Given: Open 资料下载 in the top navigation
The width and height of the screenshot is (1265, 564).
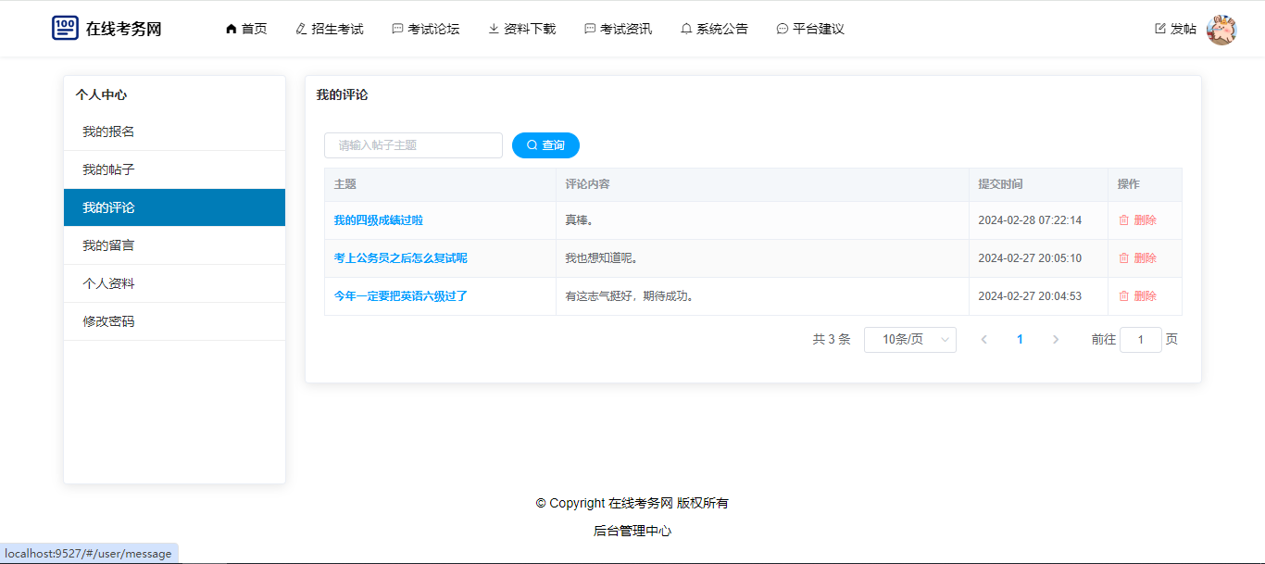Looking at the screenshot, I should (522, 29).
